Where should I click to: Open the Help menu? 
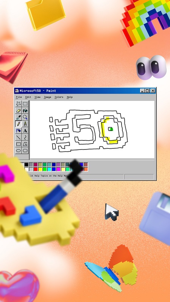pyautogui.click(x=70, y=97)
